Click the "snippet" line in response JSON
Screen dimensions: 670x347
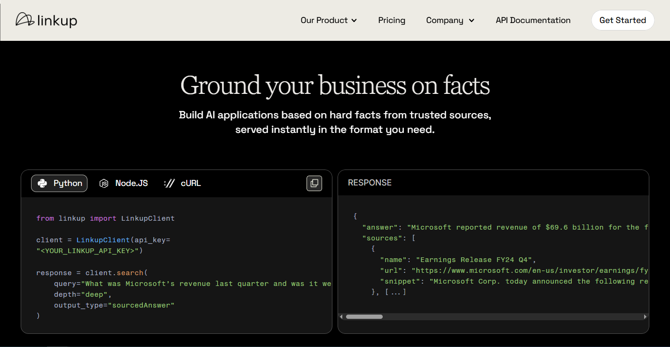point(514,281)
